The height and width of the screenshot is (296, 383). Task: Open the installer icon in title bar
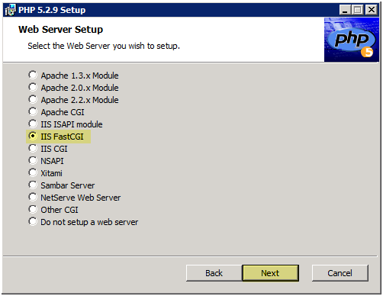pyautogui.click(x=10, y=10)
